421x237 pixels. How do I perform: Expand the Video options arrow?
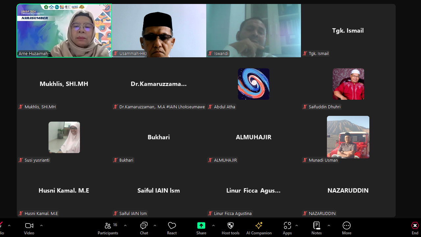tap(41, 225)
